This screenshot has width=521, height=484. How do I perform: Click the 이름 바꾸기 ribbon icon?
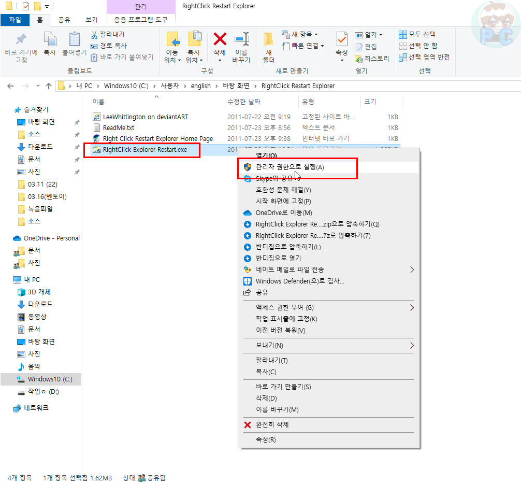(x=241, y=39)
